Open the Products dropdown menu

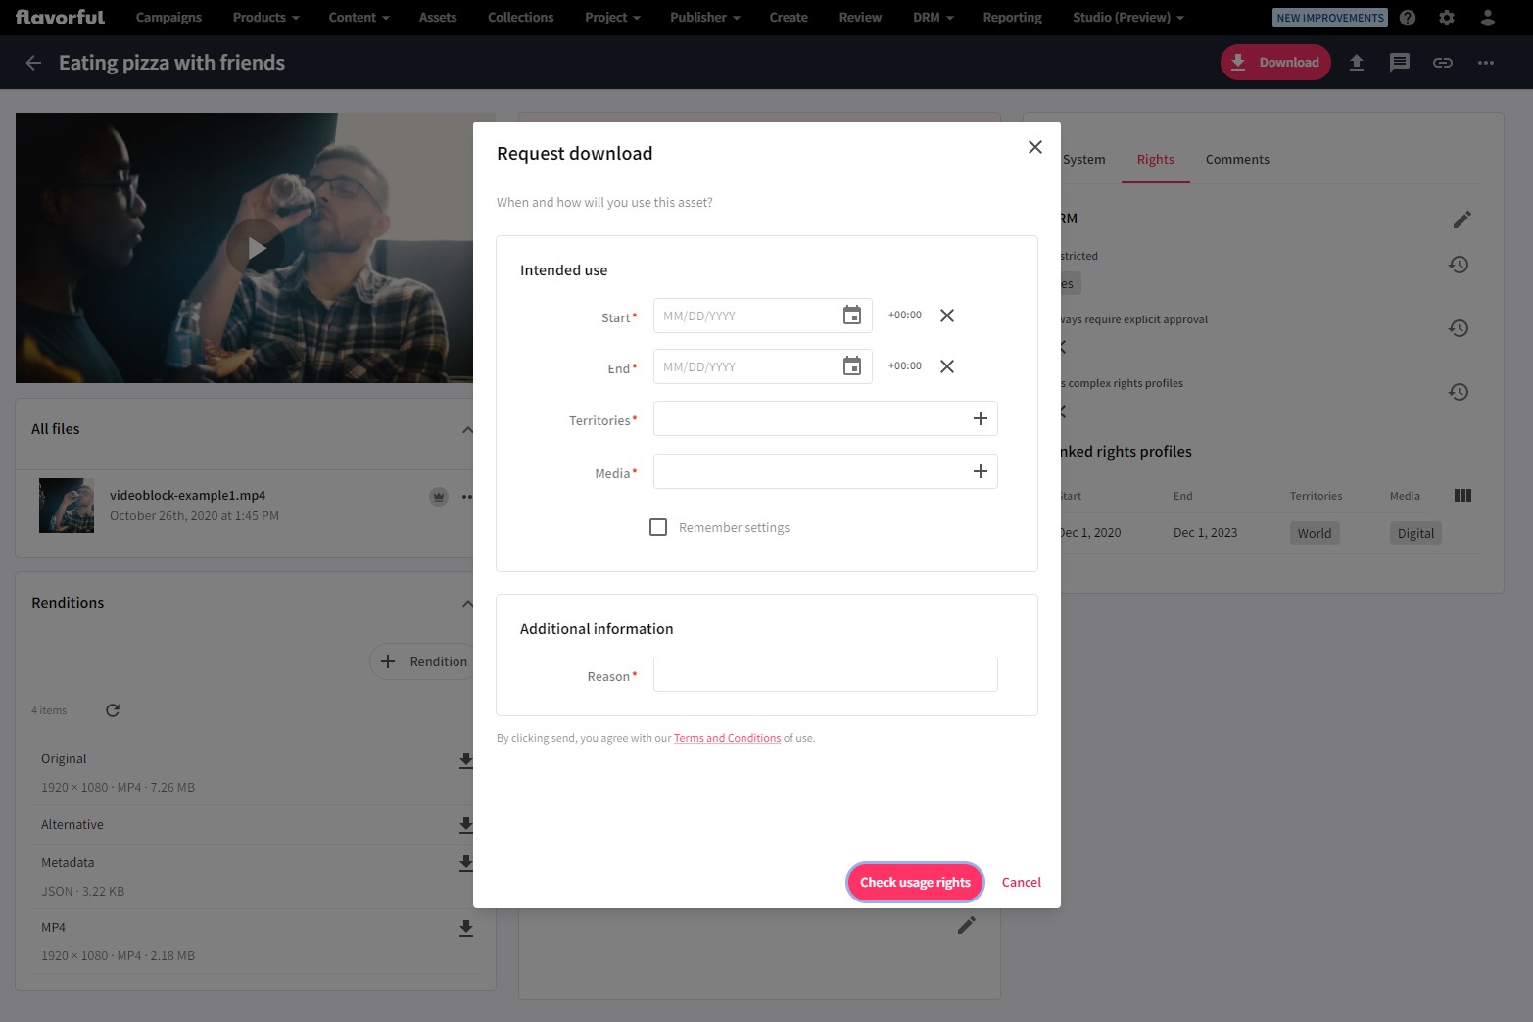[265, 18]
